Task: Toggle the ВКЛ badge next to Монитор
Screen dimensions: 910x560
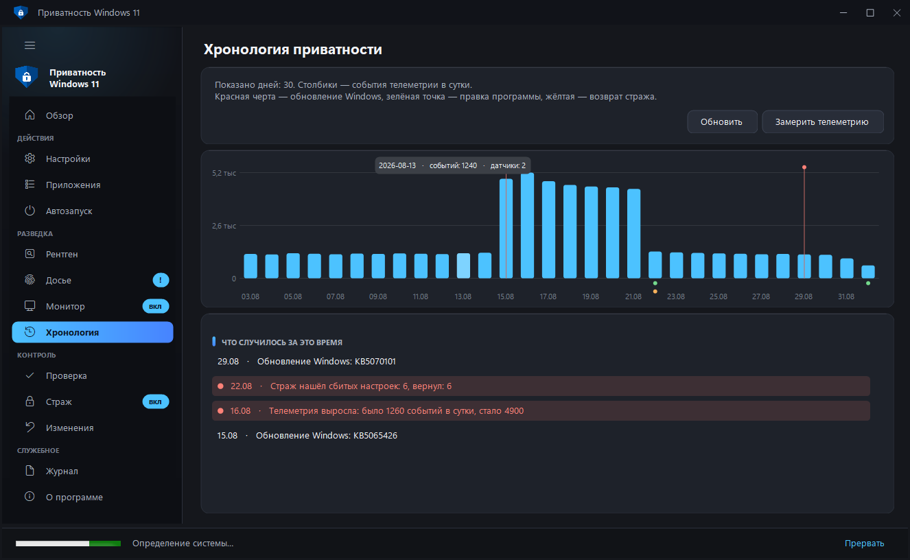Action: pos(156,306)
